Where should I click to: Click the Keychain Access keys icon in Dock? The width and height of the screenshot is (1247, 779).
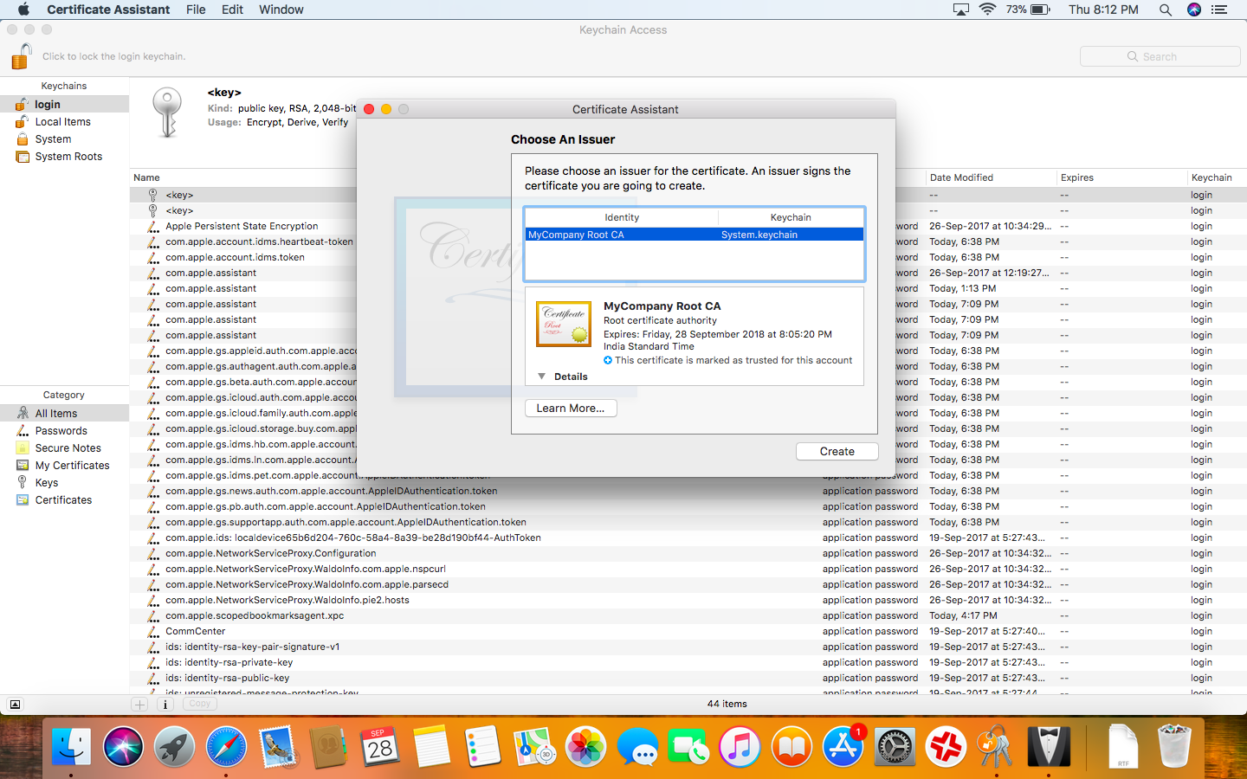(997, 746)
